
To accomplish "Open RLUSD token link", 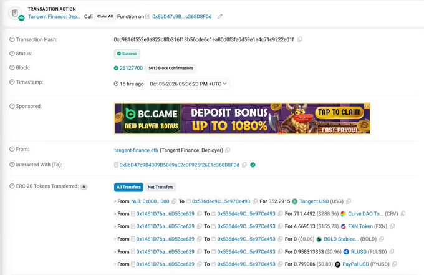I will tap(359, 252).
